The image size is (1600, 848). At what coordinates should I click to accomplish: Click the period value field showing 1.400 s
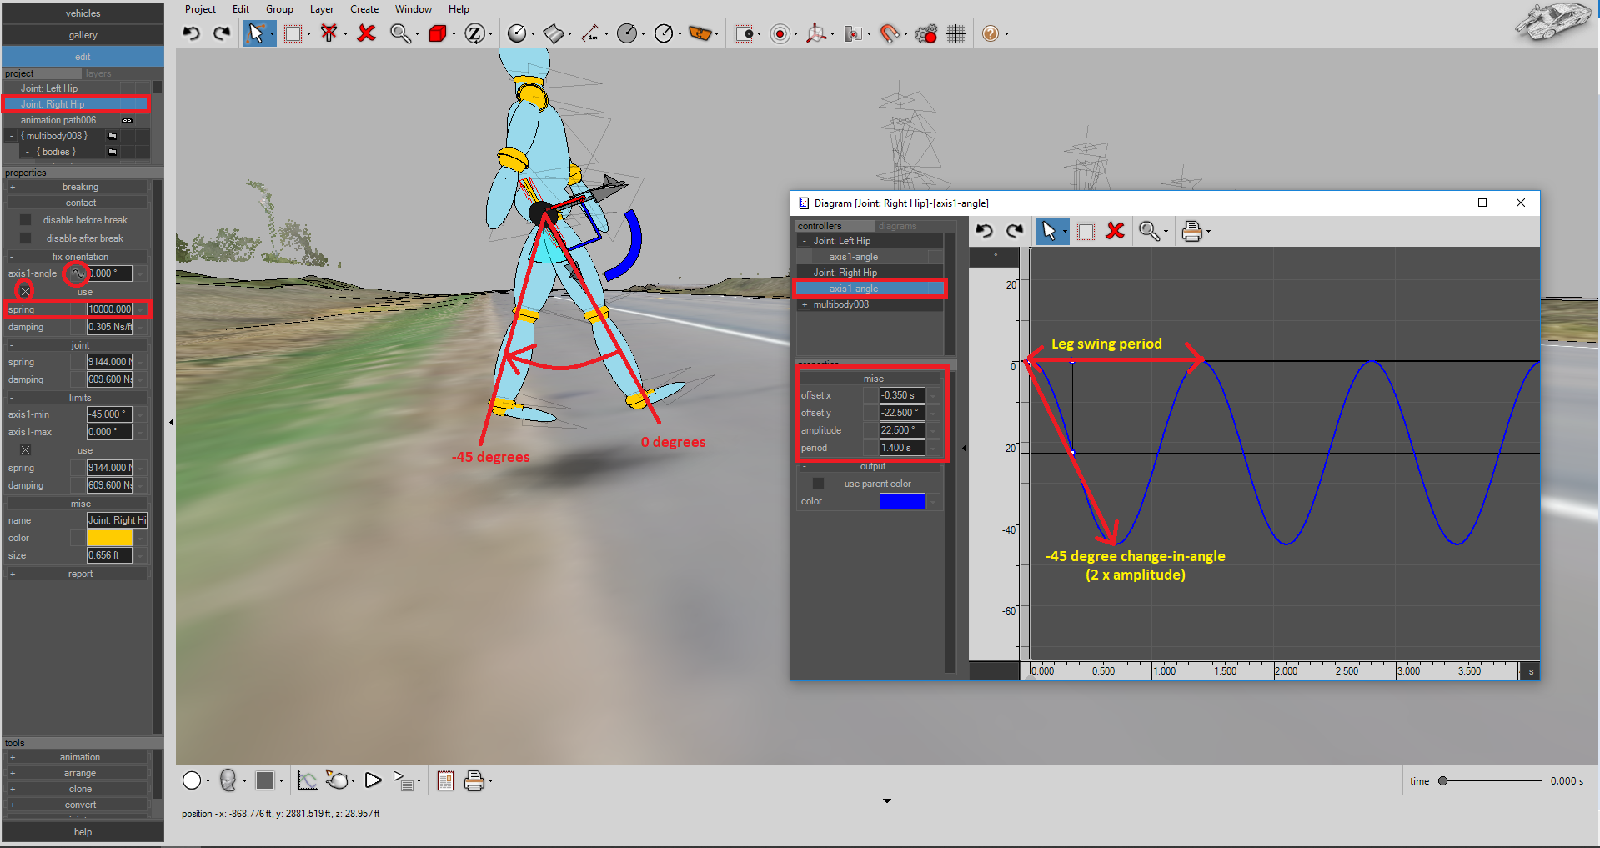902,448
